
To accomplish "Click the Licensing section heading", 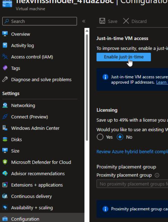I will [107, 110].
